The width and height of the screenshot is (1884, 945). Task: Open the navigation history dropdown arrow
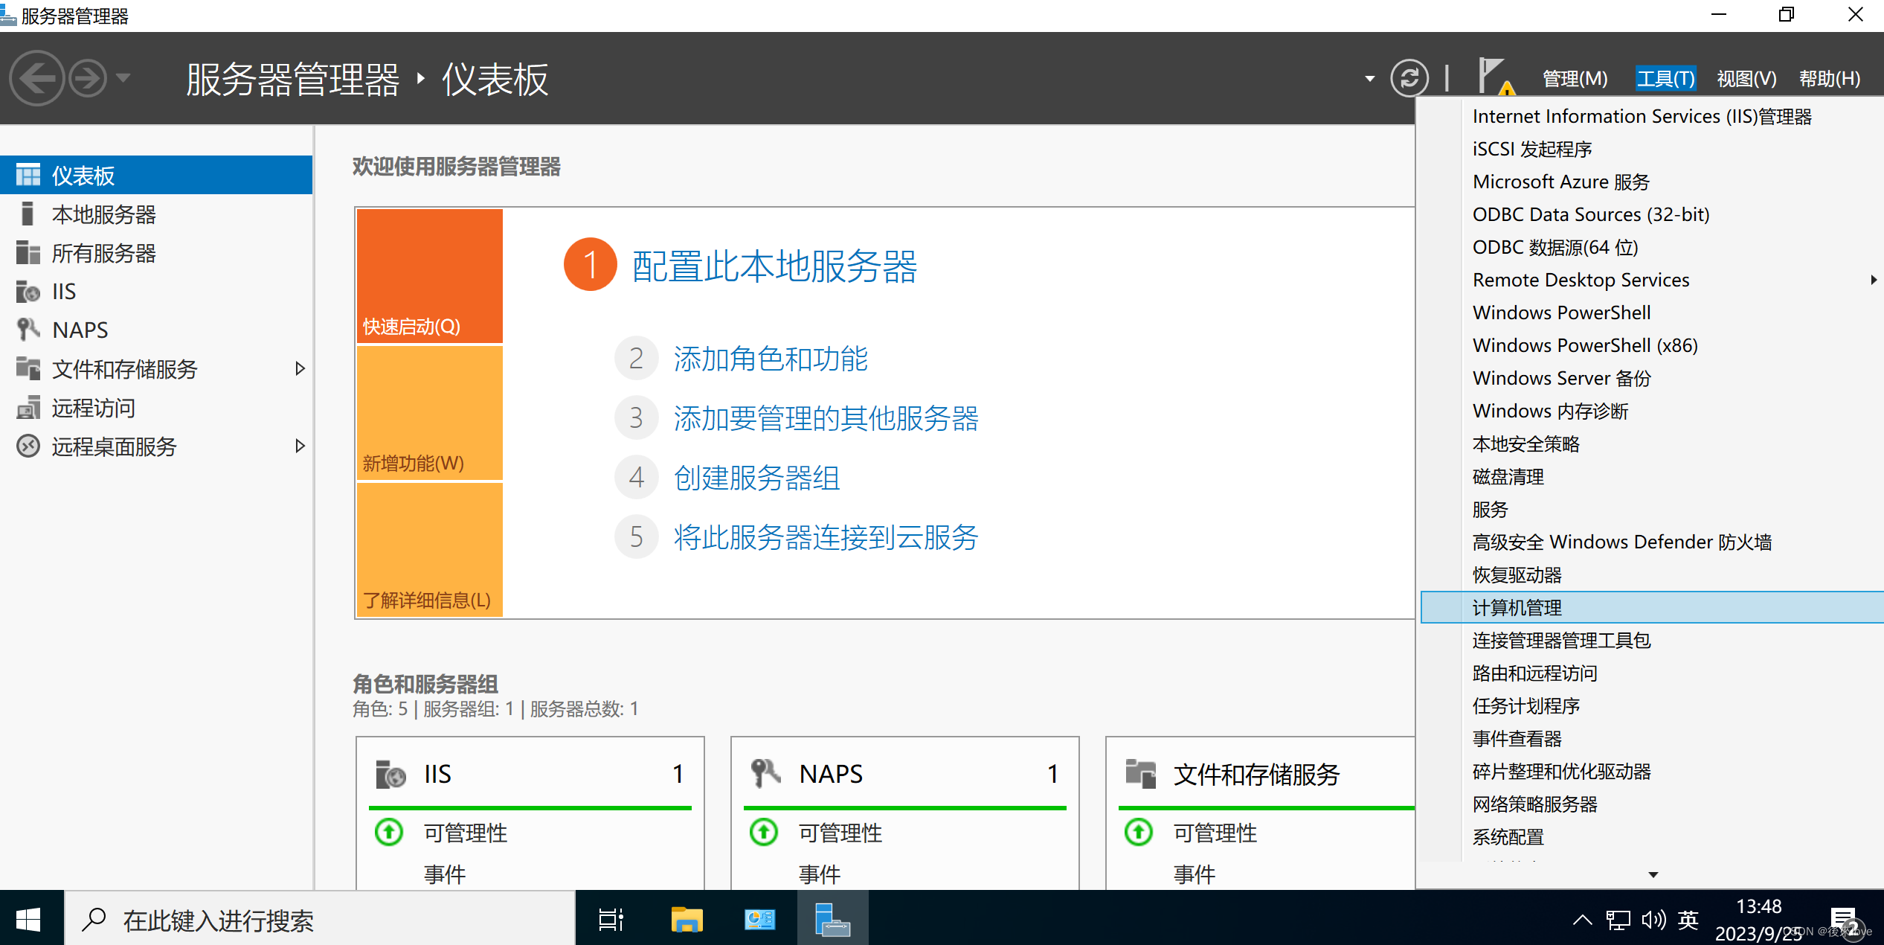(123, 77)
